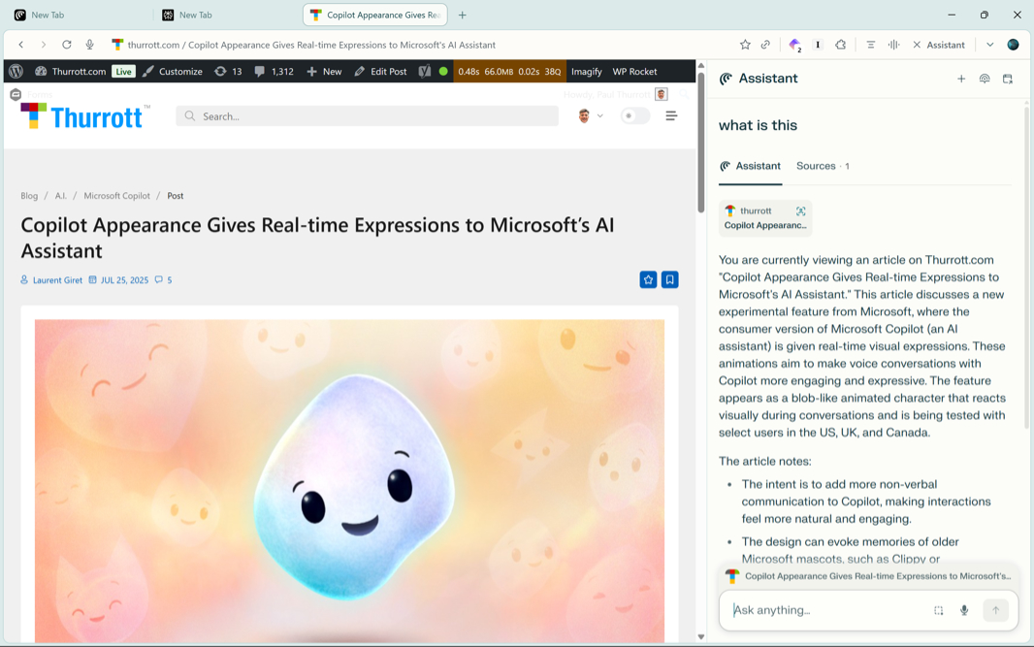1034x647 pixels.
Task: Select the screenshot capture icon in Ask box
Action: 938,610
